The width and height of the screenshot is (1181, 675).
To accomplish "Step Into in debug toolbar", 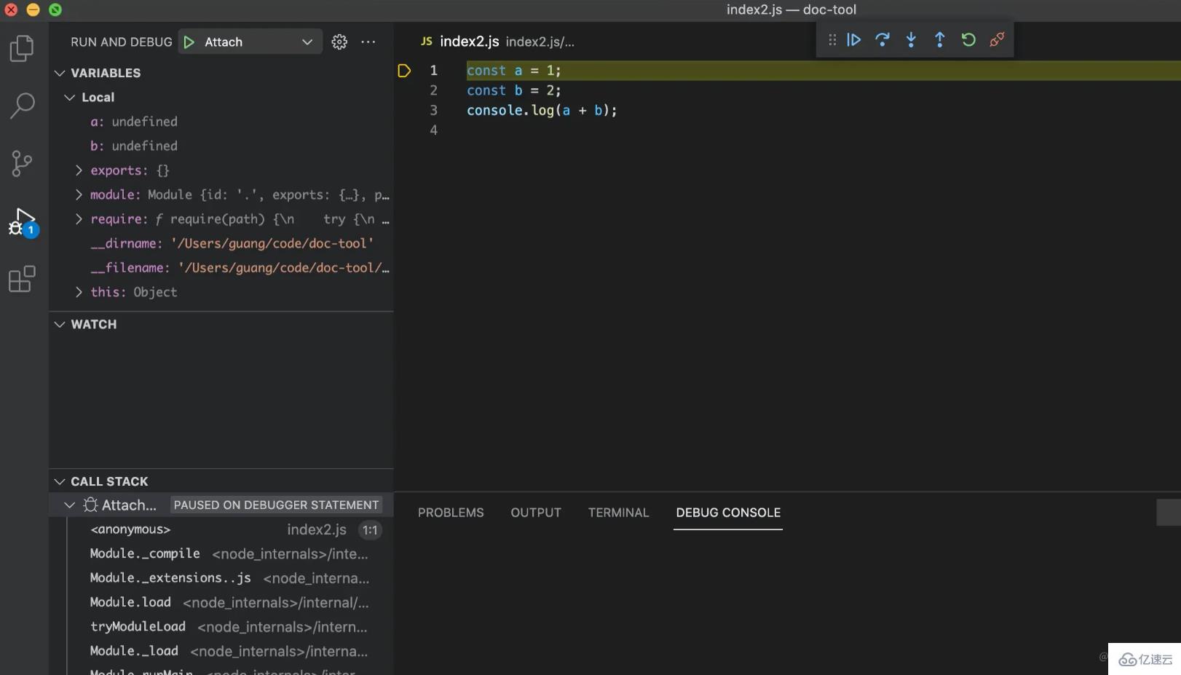I will point(911,39).
